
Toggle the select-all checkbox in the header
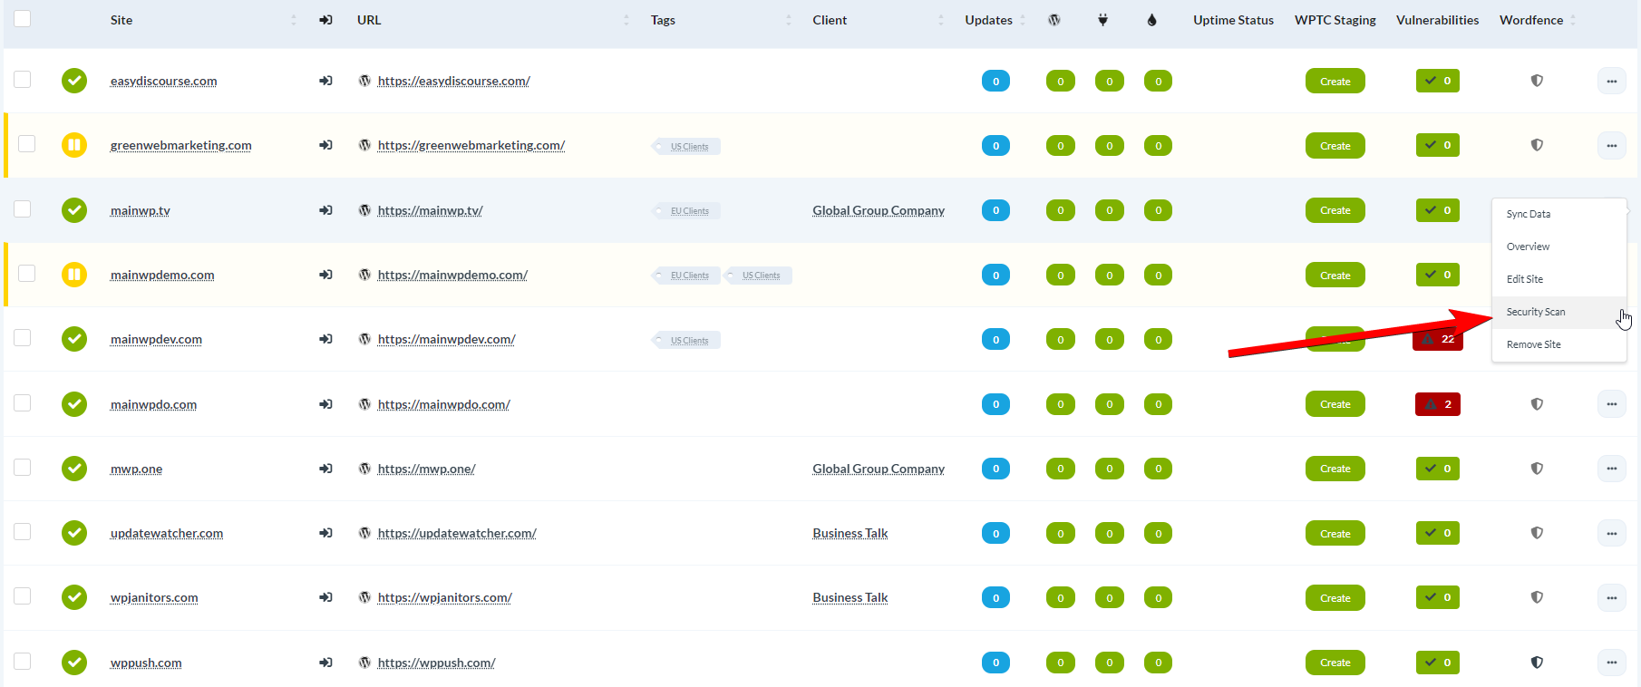pyautogui.click(x=23, y=18)
